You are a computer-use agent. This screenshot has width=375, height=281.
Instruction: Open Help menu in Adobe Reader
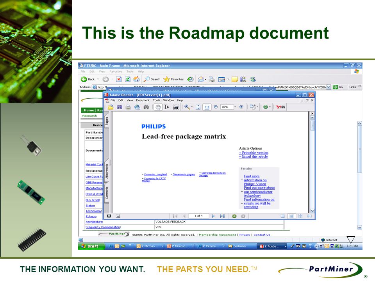tap(180, 100)
